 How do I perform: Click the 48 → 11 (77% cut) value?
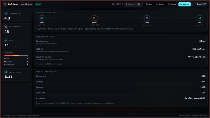click(x=197, y=57)
